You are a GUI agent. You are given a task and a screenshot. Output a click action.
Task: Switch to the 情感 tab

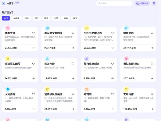(x=66, y=18)
